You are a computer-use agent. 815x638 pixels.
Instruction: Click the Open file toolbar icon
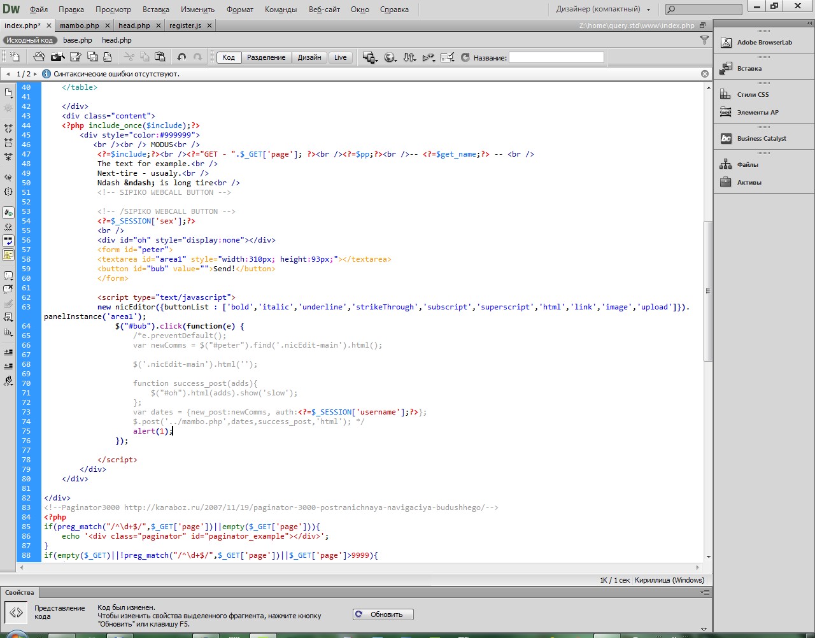pos(39,57)
